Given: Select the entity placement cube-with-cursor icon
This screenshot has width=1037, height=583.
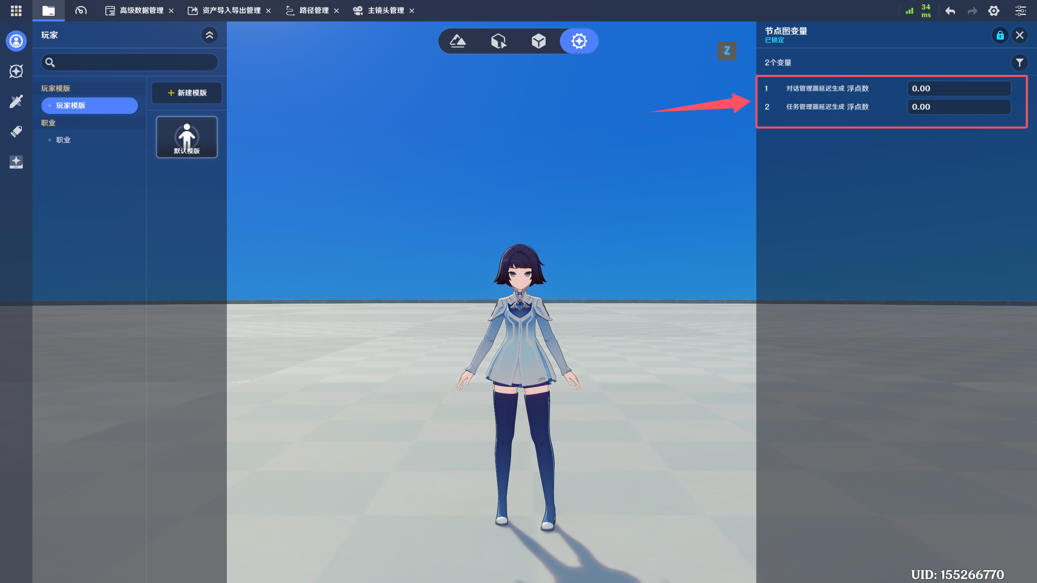Looking at the screenshot, I should click(498, 41).
